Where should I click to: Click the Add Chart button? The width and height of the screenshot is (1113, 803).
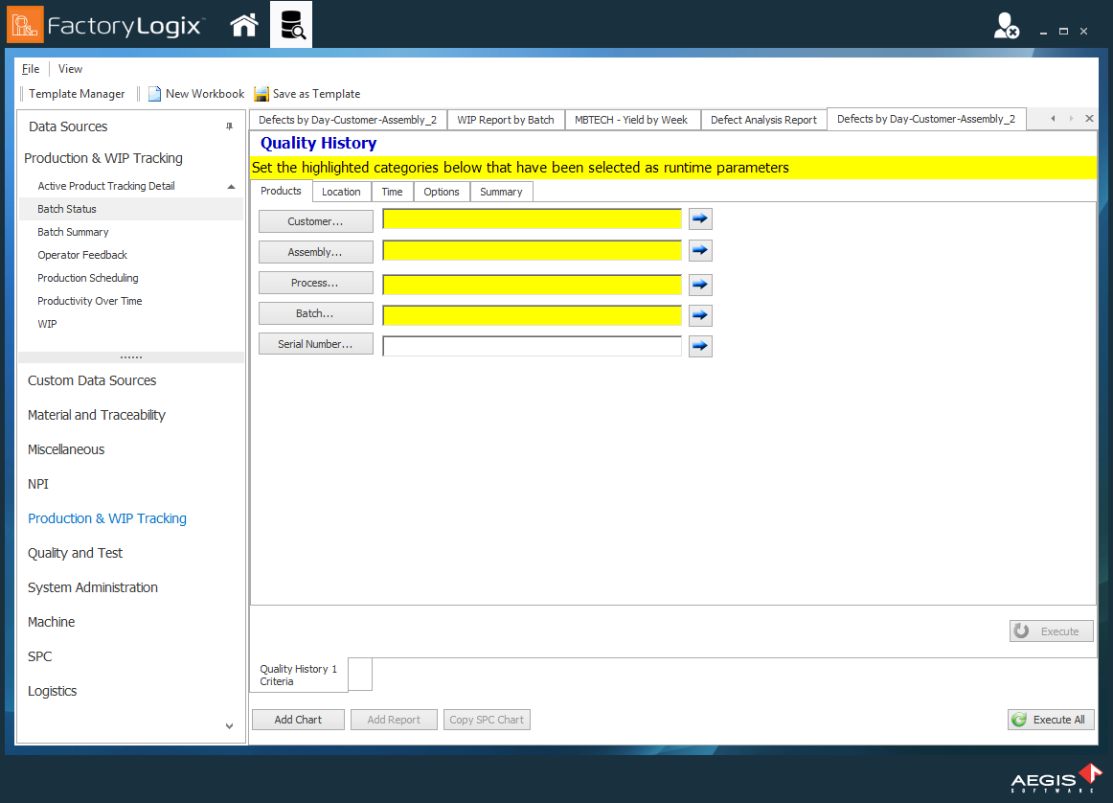point(298,719)
